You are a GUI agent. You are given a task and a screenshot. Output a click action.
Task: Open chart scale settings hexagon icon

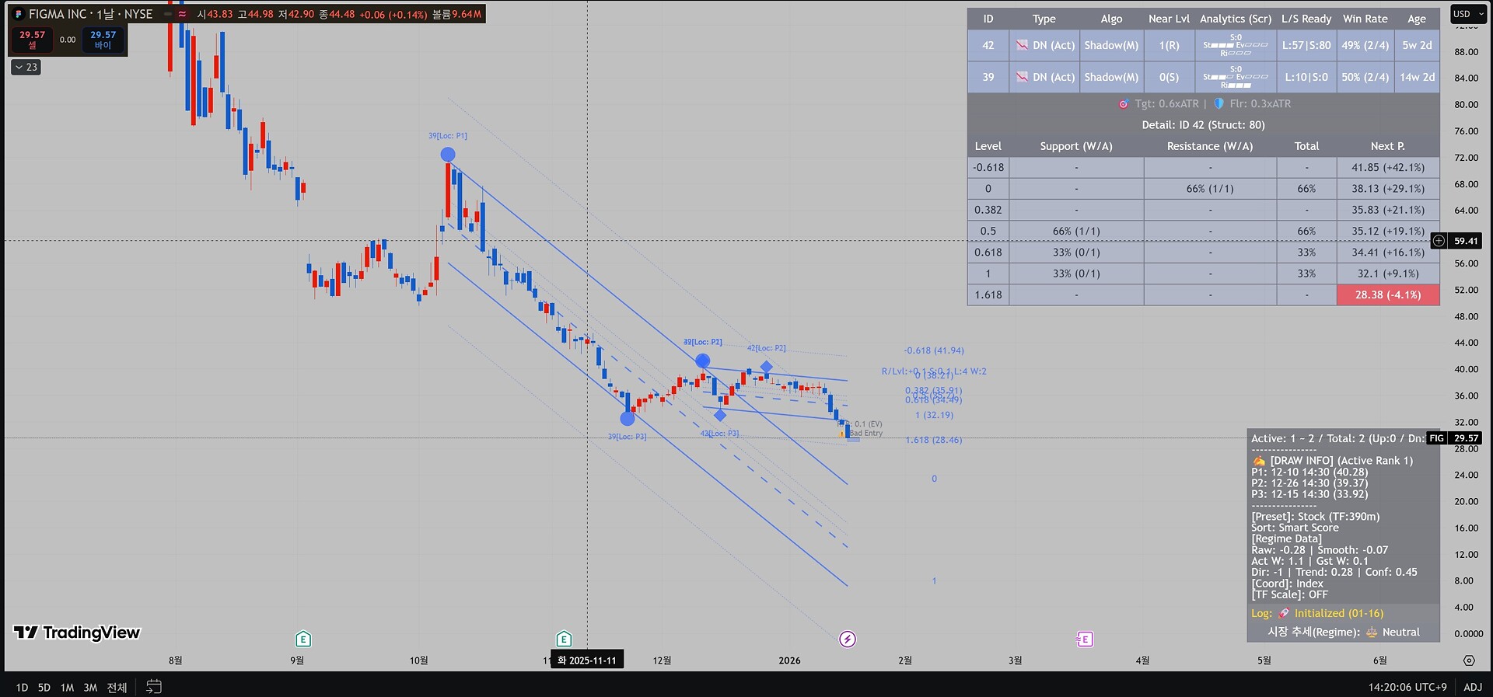(1469, 660)
